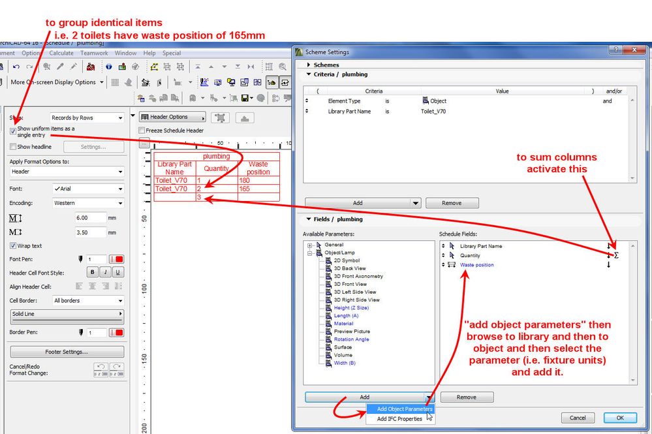This screenshot has width=652, height=434.
Task: Expand the Schemes panel in Scheme Settings
Action: point(309,65)
